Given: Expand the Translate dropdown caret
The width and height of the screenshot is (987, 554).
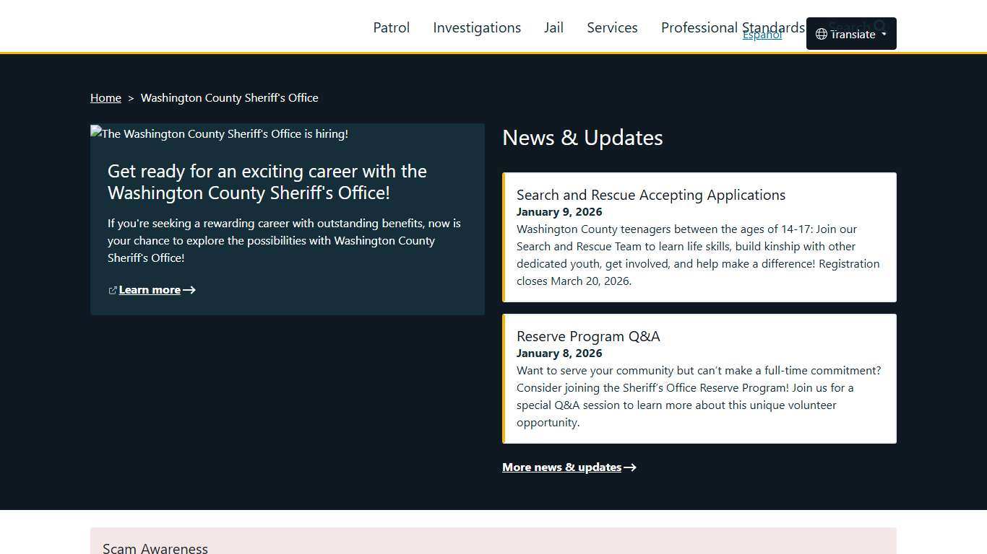Looking at the screenshot, I should [884, 34].
